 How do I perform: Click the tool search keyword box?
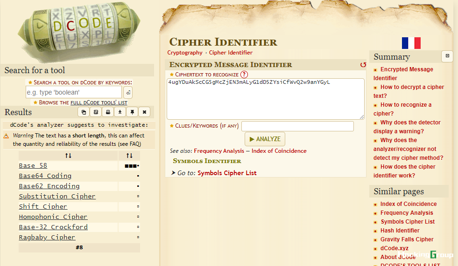(74, 92)
